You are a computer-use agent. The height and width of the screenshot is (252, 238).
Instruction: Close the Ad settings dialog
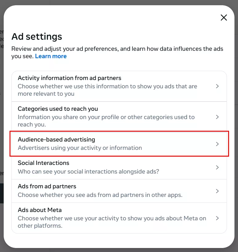coord(224,18)
